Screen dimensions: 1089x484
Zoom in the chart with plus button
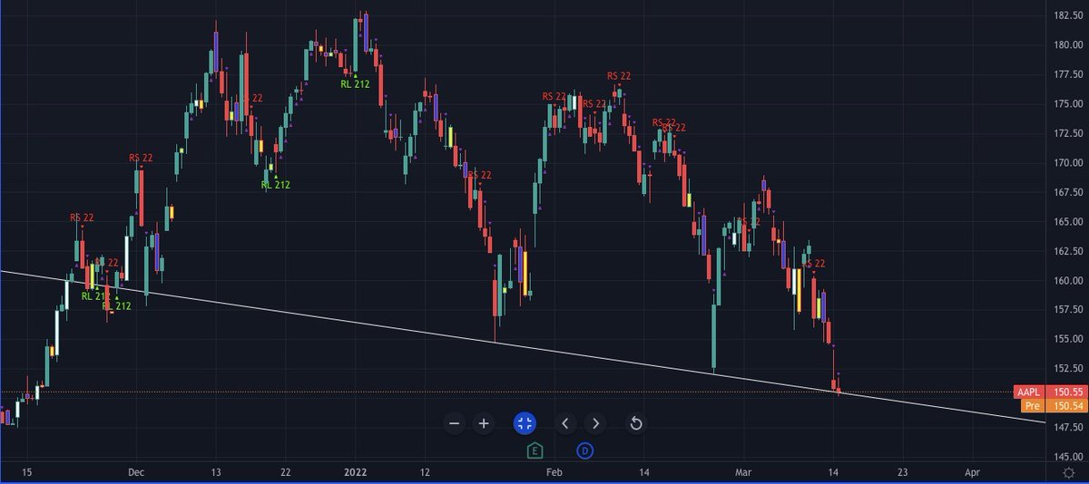coord(485,423)
